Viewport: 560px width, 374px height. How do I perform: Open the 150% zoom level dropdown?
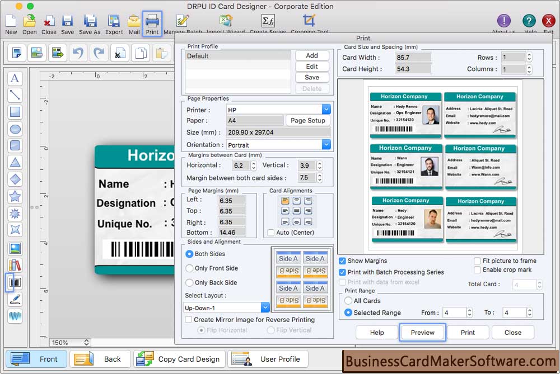point(69,342)
